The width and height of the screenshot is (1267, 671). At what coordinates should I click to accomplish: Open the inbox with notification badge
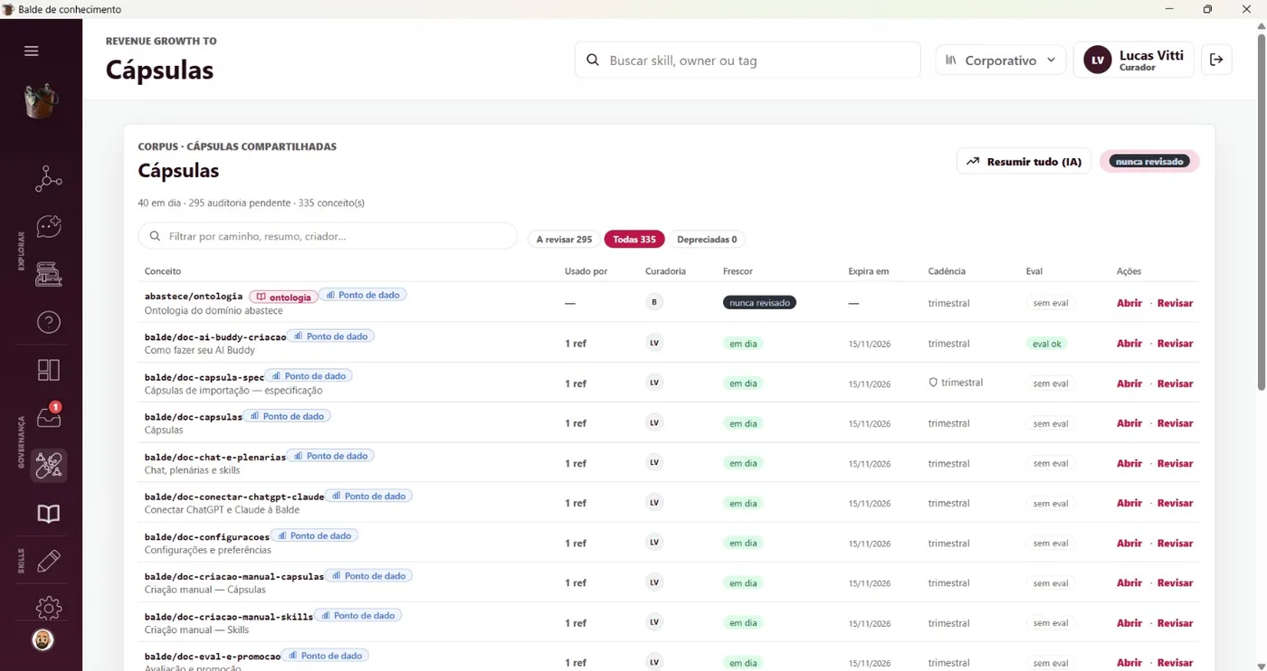coord(49,416)
